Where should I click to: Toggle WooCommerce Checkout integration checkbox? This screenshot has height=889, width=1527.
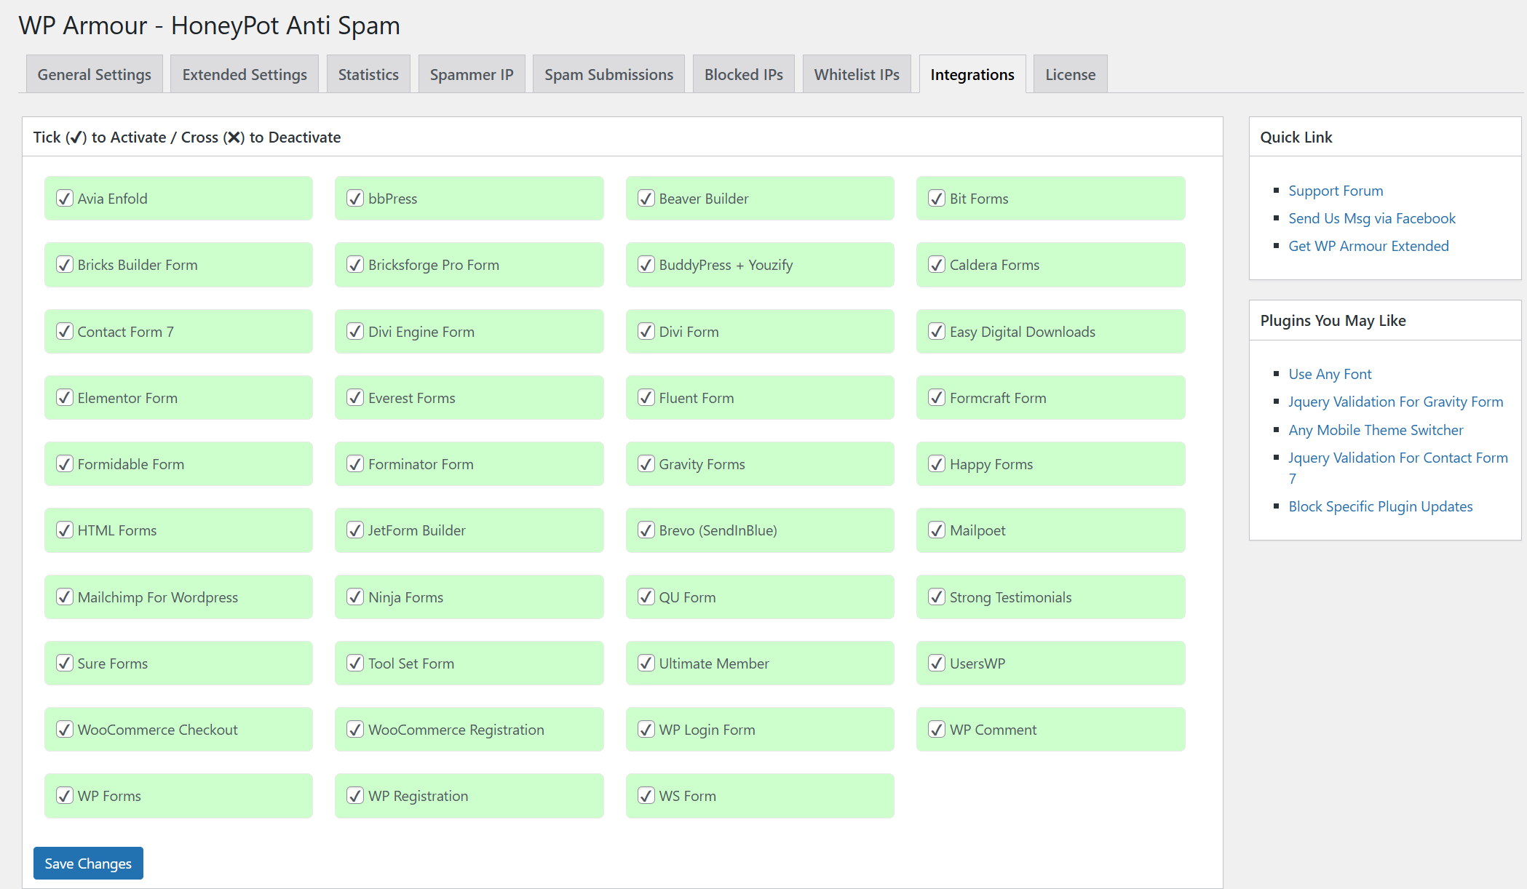65,729
